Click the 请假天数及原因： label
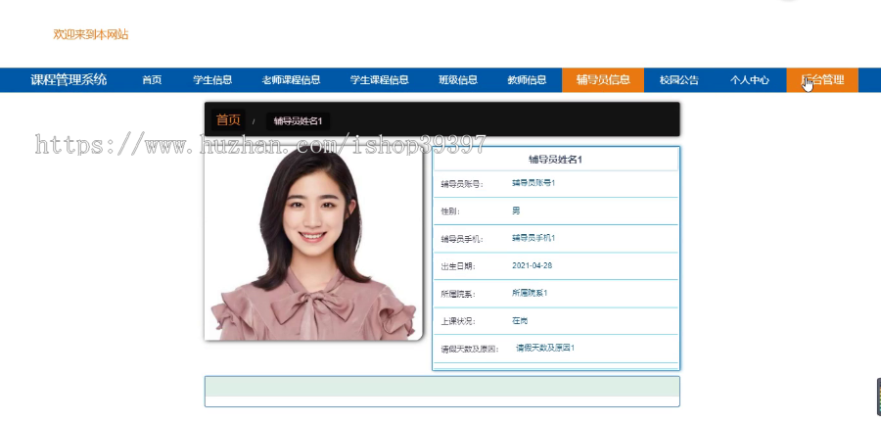881x423 pixels. 470,350
